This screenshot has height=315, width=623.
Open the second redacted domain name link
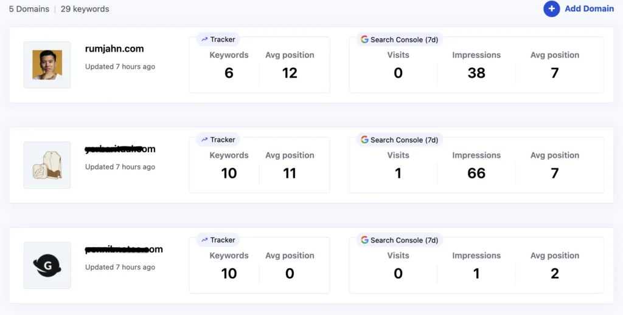click(x=120, y=149)
